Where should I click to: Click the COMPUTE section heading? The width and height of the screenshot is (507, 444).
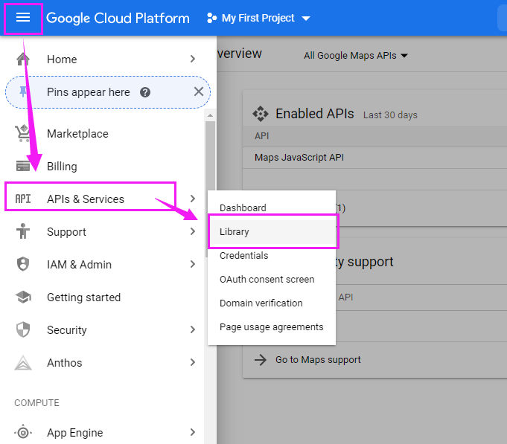pyautogui.click(x=37, y=402)
